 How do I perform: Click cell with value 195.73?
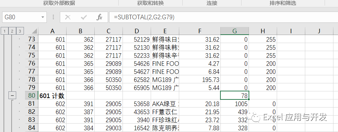click(x=200, y=79)
